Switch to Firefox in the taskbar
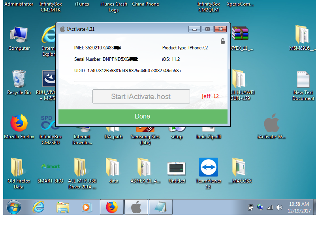This screenshot has height=237, width=316. coord(112,207)
